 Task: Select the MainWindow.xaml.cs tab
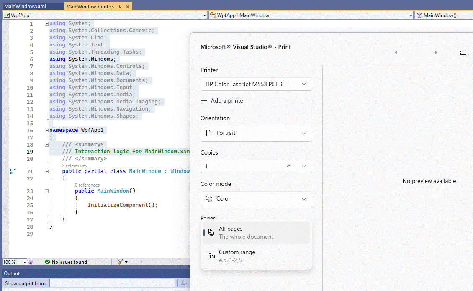pos(90,6)
